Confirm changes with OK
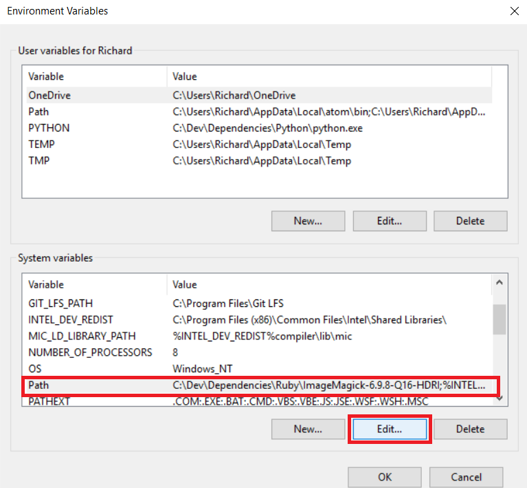Image resolution: width=527 pixels, height=488 pixels. [385, 477]
